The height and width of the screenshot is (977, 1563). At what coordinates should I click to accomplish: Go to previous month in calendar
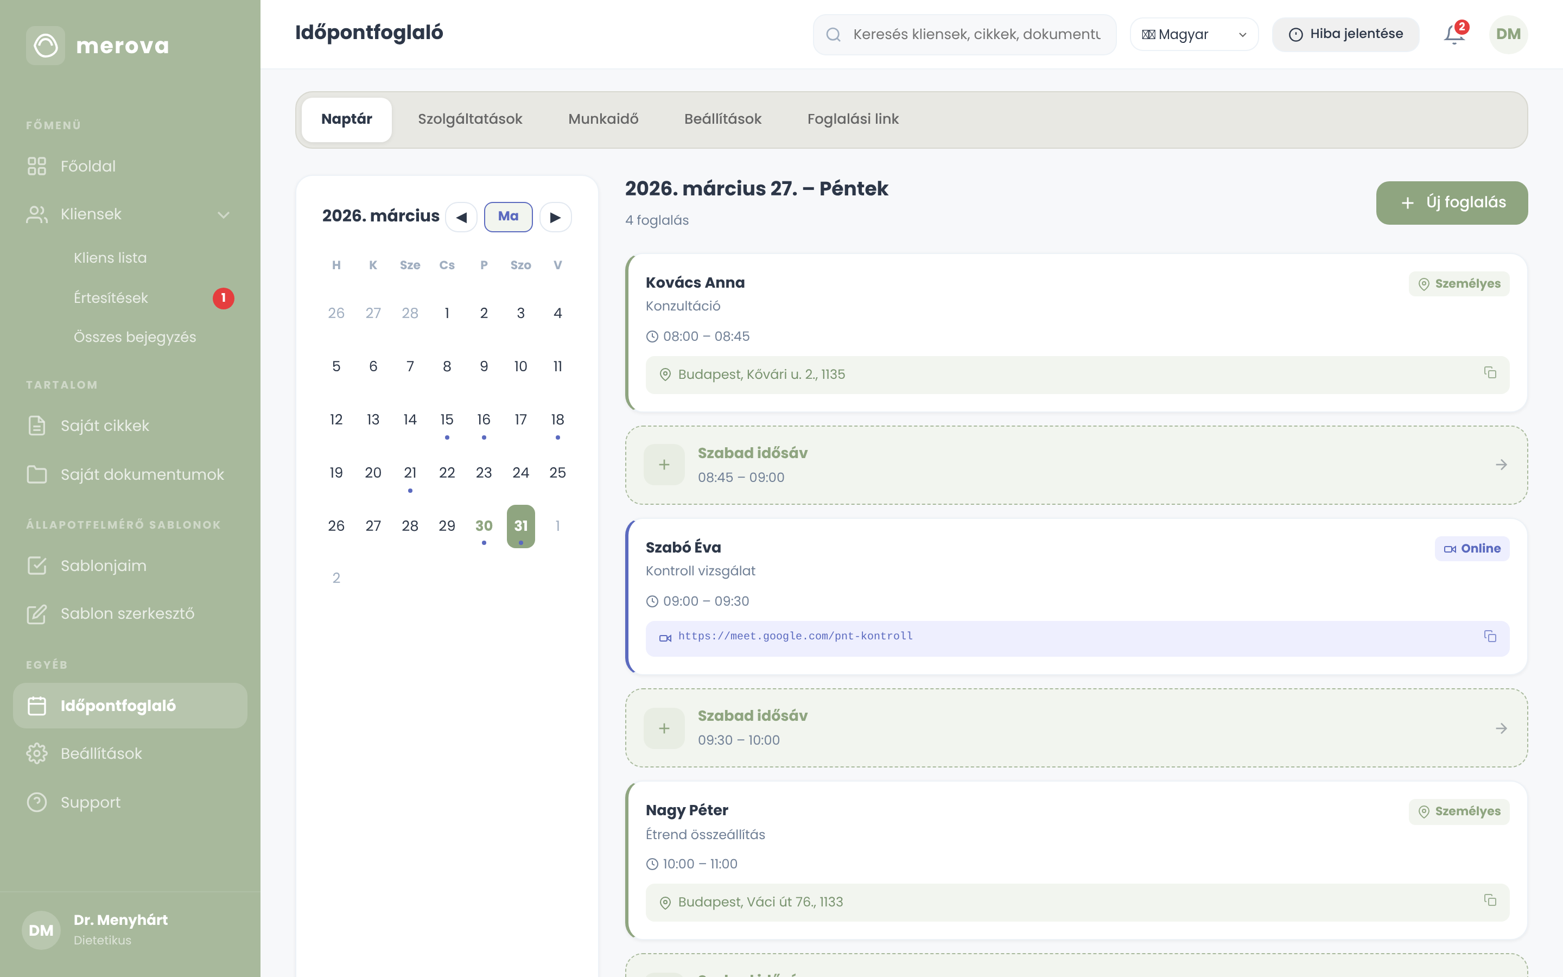click(461, 217)
